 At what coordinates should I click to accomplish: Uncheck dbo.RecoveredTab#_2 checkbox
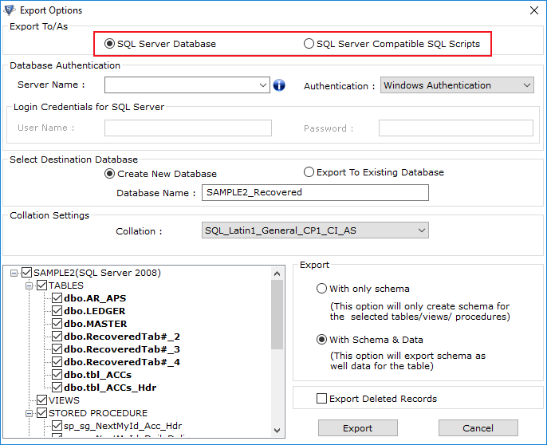[57, 337]
